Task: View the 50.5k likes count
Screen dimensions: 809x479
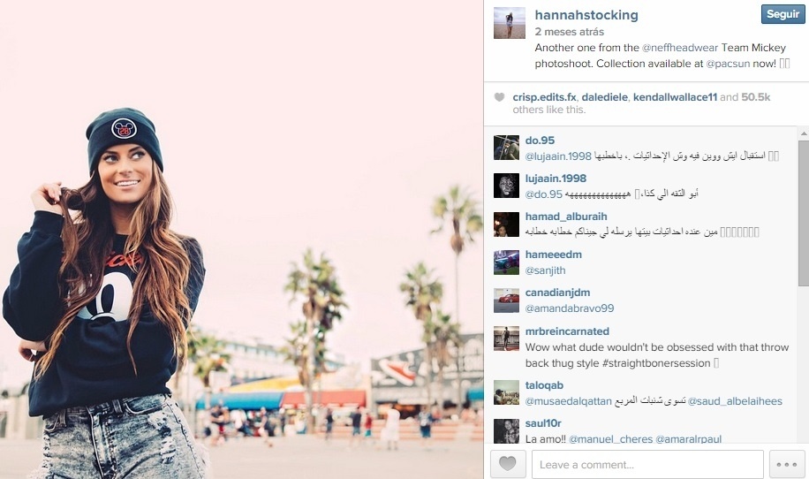Action: click(755, 97)
